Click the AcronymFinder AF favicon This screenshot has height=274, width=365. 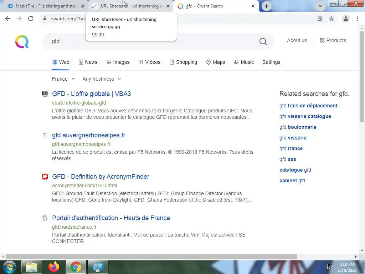(45, 177)
